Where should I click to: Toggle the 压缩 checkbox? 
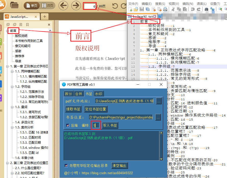(68, 125)
